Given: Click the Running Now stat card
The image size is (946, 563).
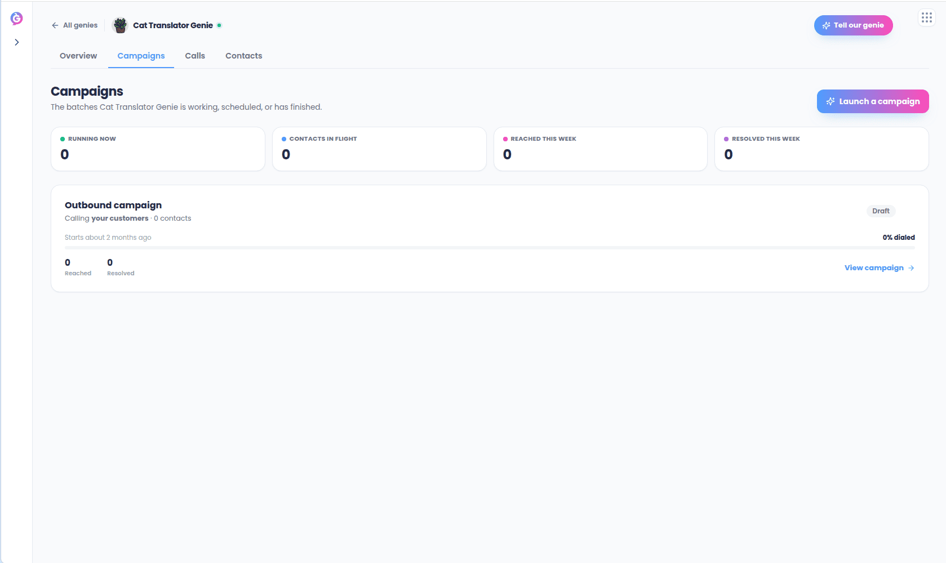Looking at the screenshot, I should [x=158, y=149].
